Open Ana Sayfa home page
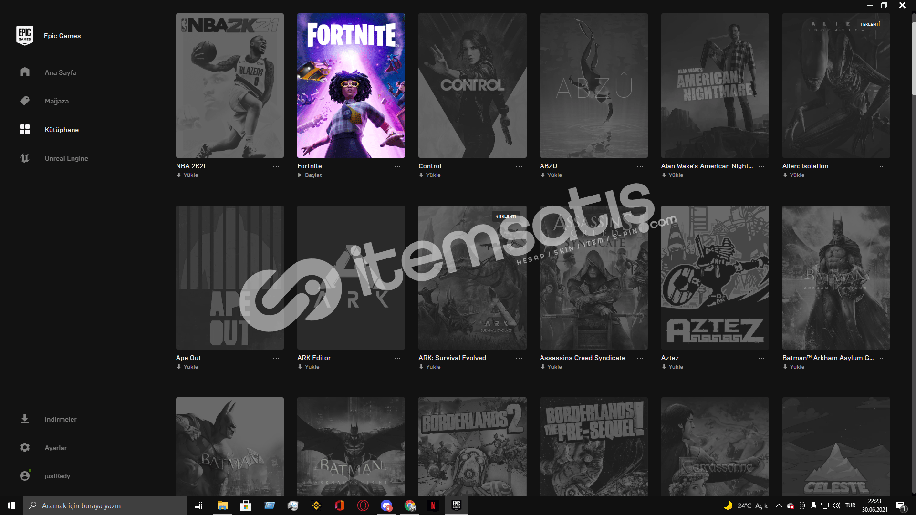 [61, 72]
